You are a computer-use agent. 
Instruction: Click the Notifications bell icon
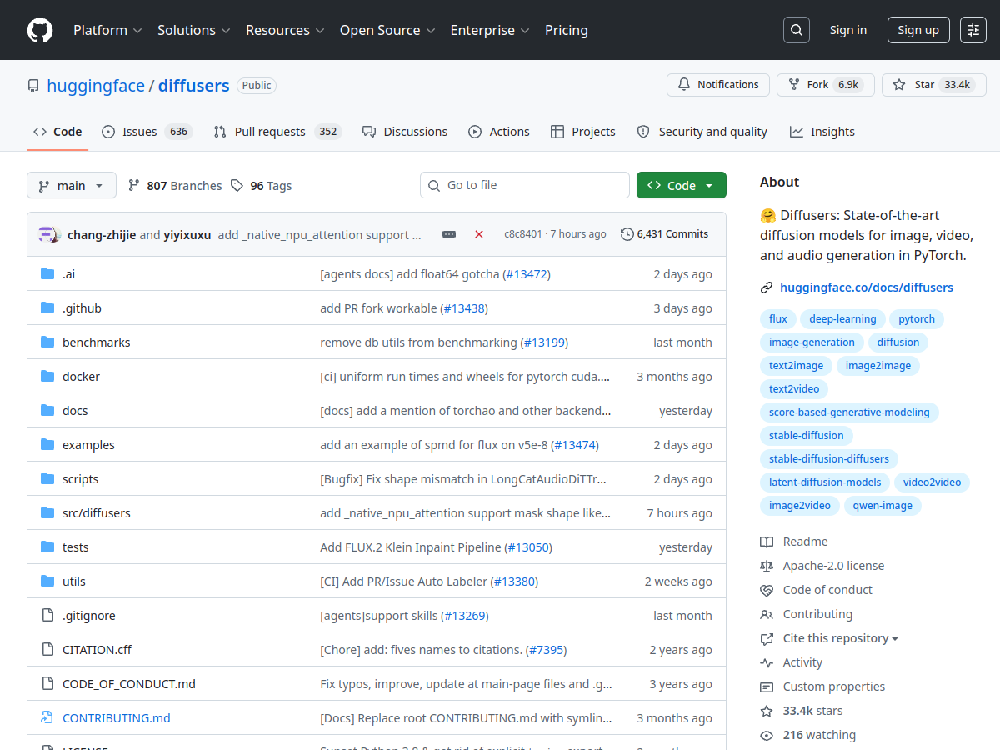(x=683, y=84)
